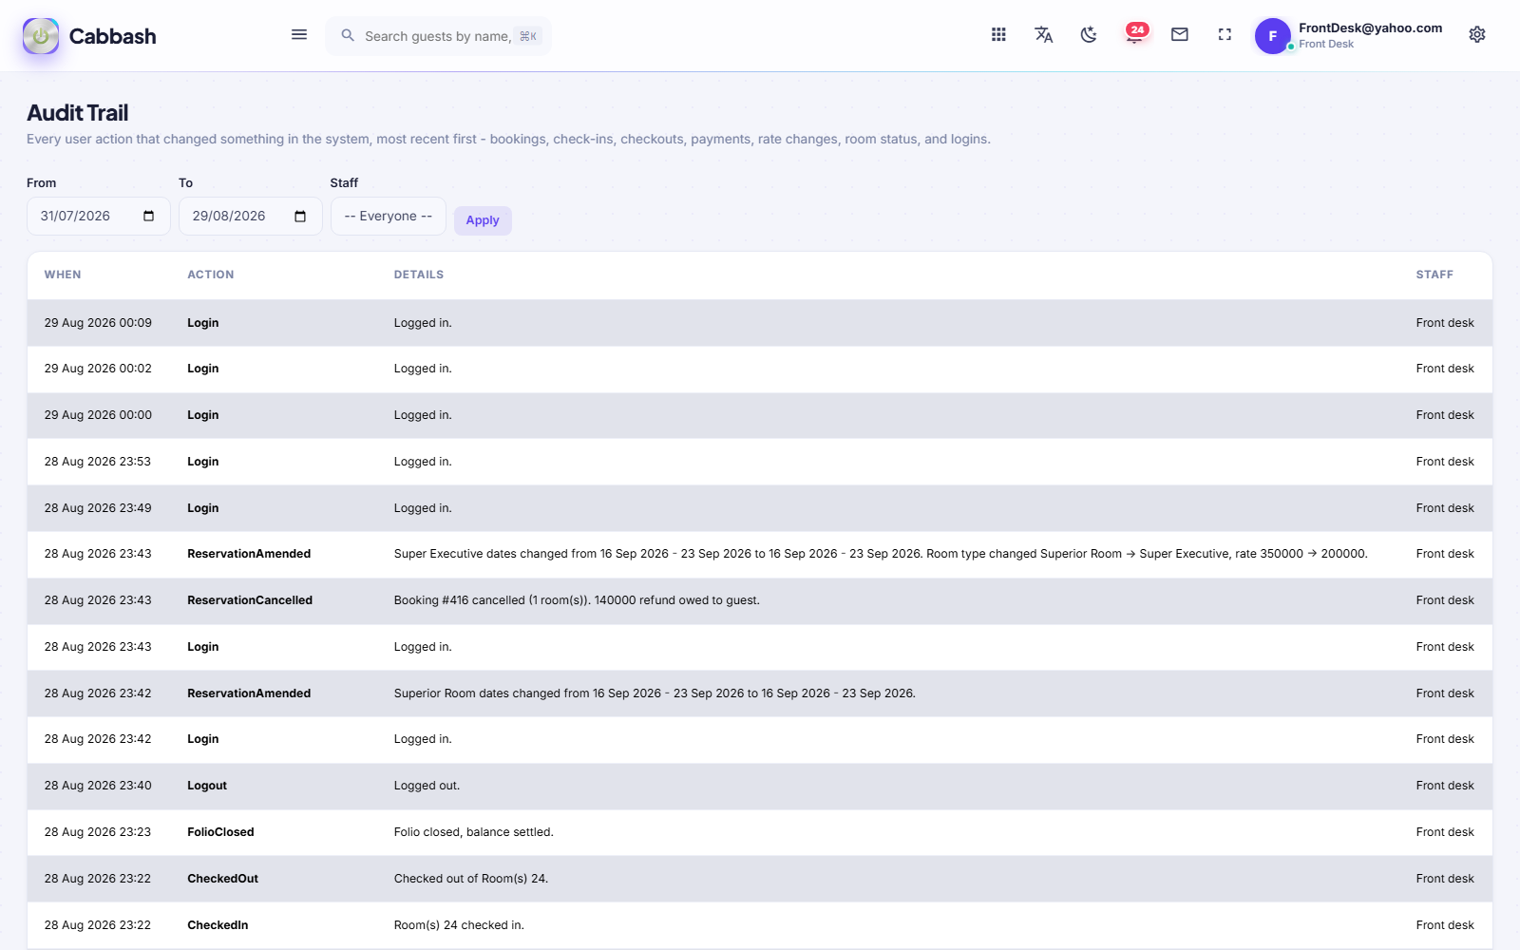1520x950 pixels.
Task: Toggle dark mode with moon icon
Action: pyautogui.click(x=1089, y=35)
